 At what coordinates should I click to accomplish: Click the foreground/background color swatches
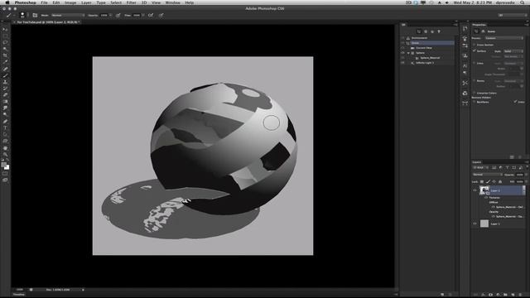pos(5,166)
